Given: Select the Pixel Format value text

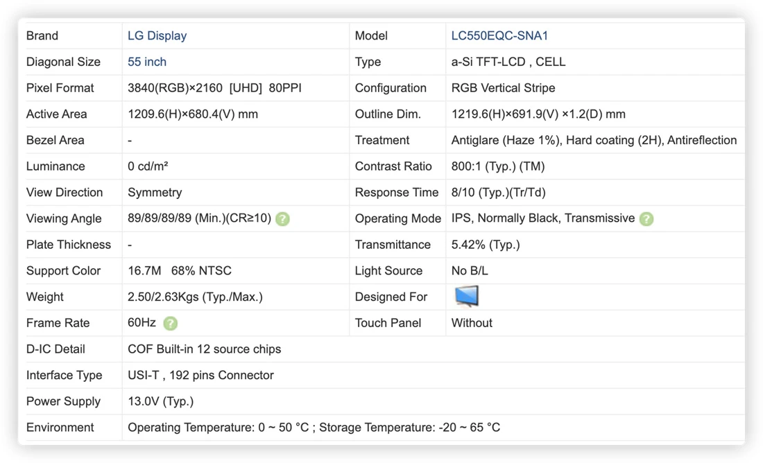Looking at the screenshot, I should point(214,88).
